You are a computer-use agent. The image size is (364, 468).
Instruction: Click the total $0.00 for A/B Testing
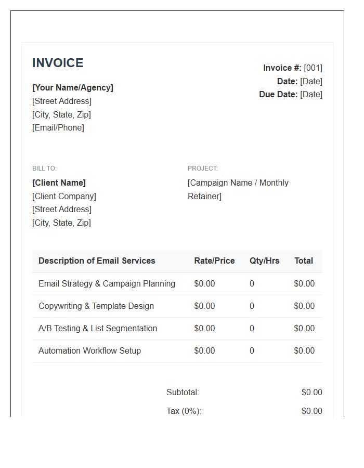(x=304, y=328)
